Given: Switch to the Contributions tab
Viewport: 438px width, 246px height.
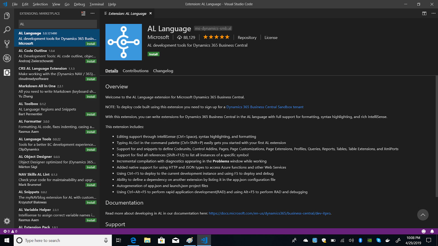Looking at the screenshot, I should coord(136,71).
